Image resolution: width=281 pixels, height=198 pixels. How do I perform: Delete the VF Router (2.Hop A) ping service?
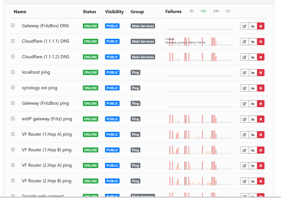coord(261,166)
